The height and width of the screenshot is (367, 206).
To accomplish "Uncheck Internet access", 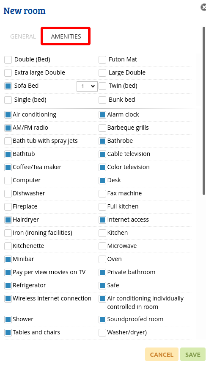I will tap(102, 220).
